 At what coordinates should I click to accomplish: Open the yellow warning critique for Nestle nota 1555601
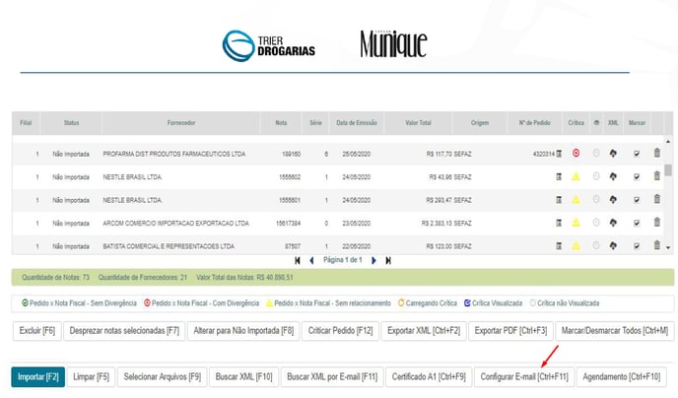576,200
